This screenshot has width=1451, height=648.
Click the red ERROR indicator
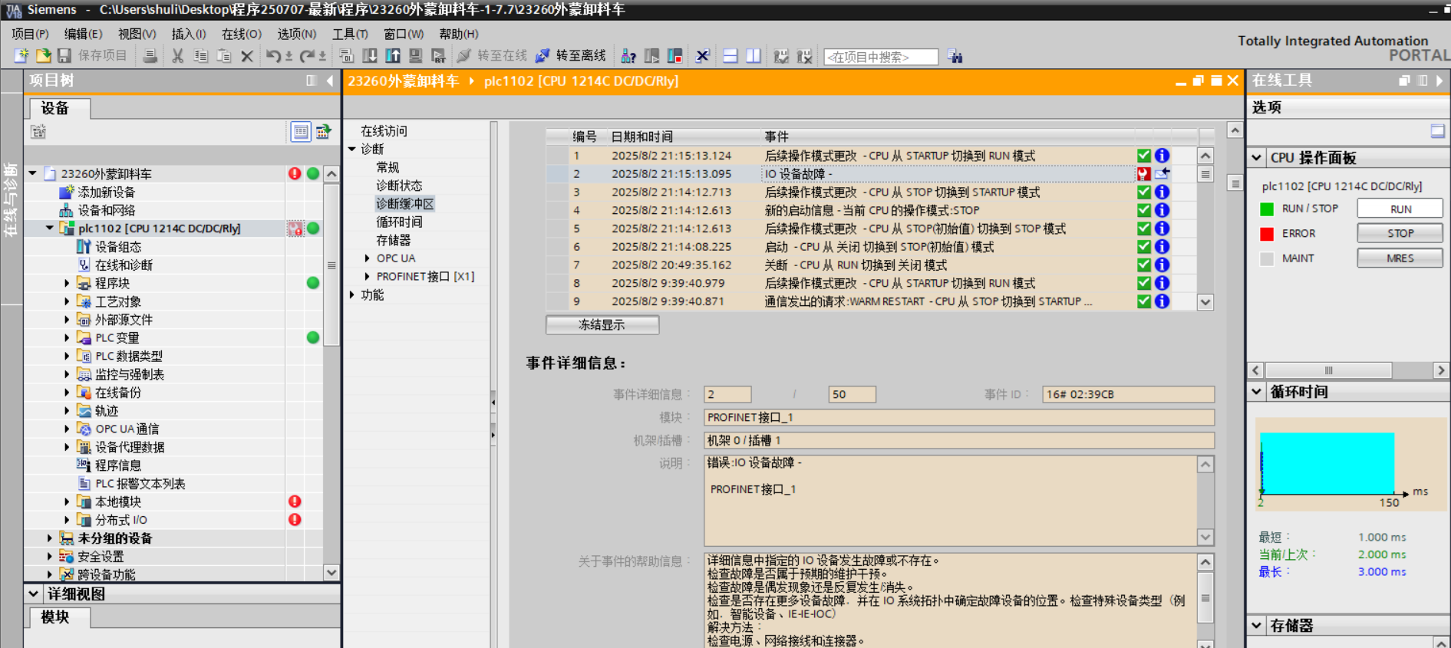pos(1267,234)
